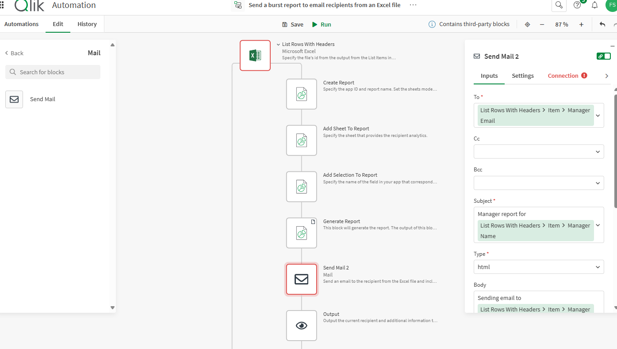Select the Send Mail 2 envelope block
Viewport: 617px width, 349px height.
point(302,279)
